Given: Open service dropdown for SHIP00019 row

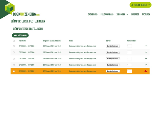Looking at the screenshot, I should [x=113, y=71].
